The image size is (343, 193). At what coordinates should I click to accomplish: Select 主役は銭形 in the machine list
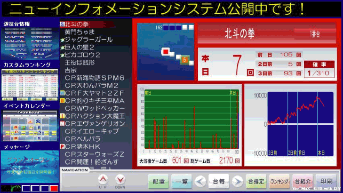(80, 63)
